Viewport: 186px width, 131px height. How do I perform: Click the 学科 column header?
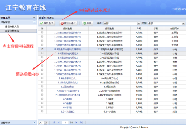pos(156,28)
